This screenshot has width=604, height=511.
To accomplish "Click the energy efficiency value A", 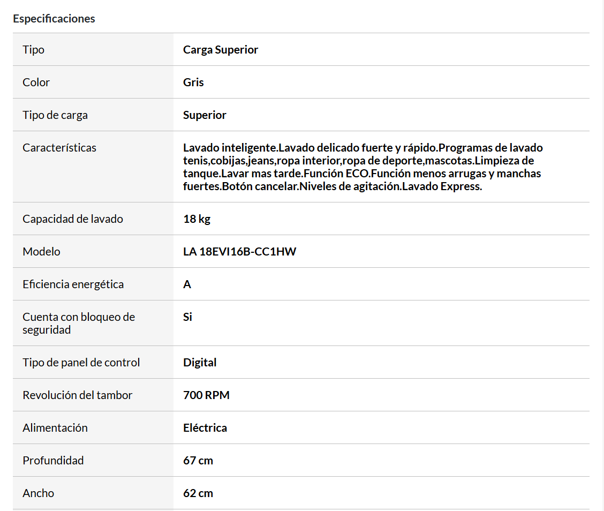I will [187, 284].
